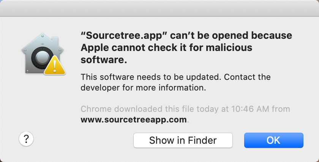This screenshot has height=162, width=319.
Task: Click the "can't be opened because" headline text
Action: pos(231,36)
